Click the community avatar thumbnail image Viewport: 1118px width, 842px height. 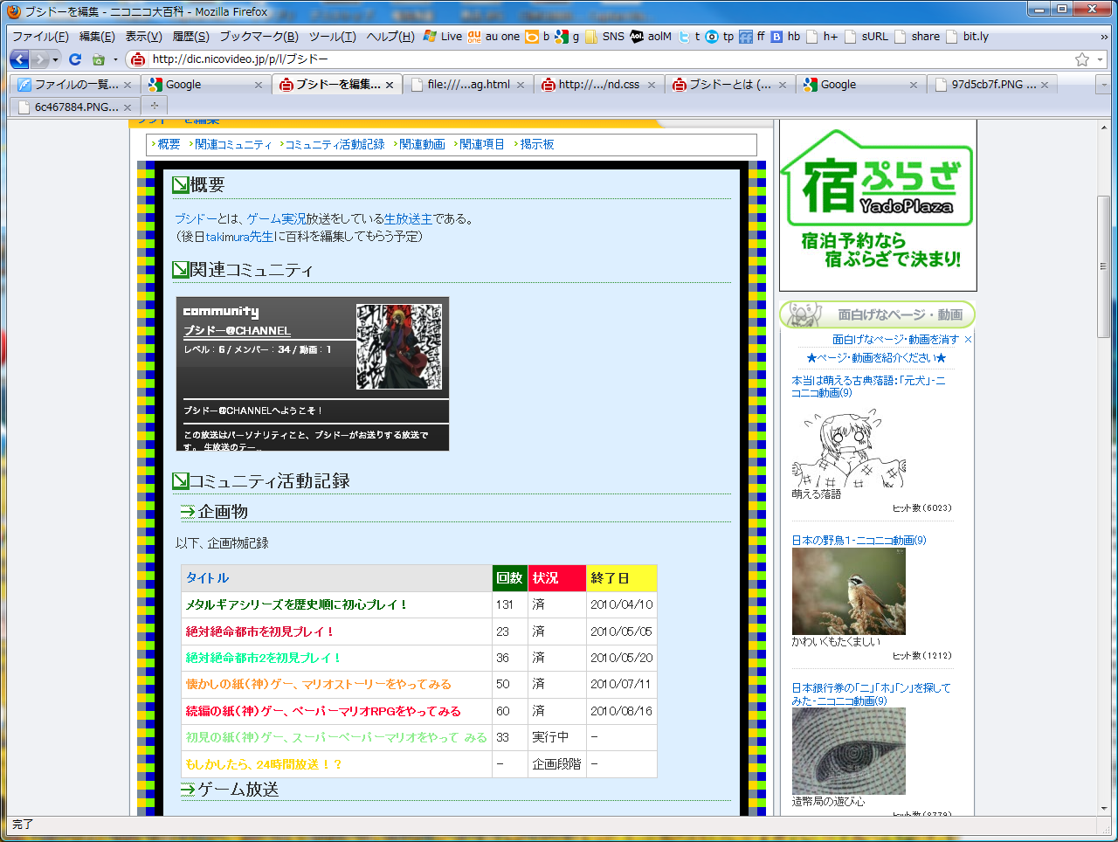tap(399, 347)
